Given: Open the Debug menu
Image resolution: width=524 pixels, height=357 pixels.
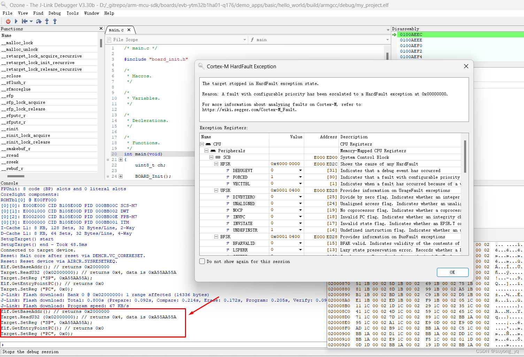Looking at the screenshot, I should pos(55,13).
